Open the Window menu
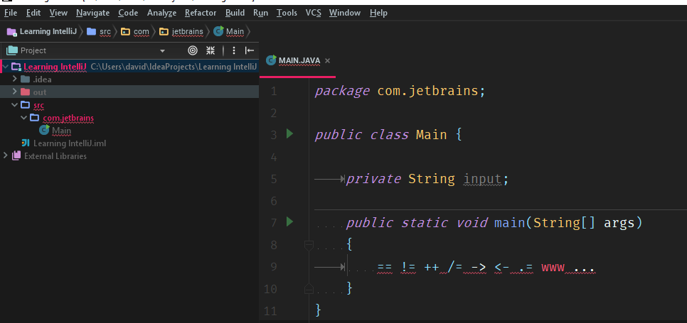Screen dimensions: 687x323 [345, 13]
